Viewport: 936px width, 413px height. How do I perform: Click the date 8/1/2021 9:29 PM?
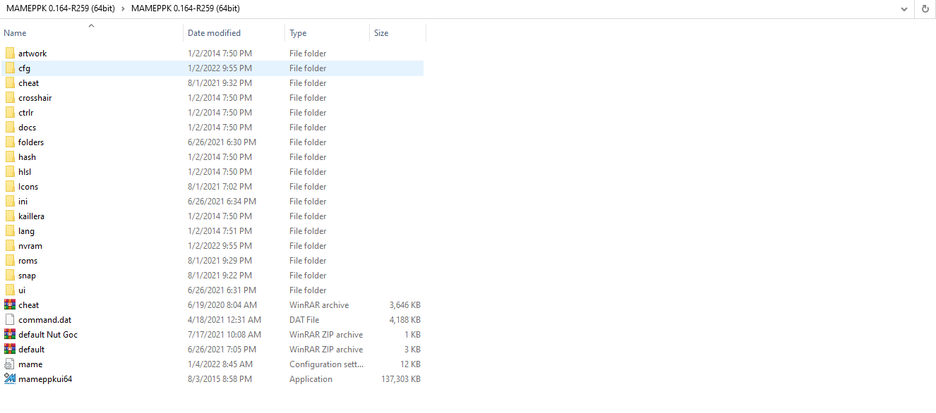tap(220, 261)
